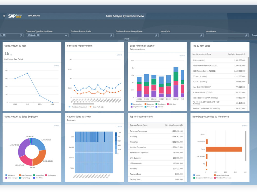Open Details on the Sales Amount by Year card

coord(57,66)
